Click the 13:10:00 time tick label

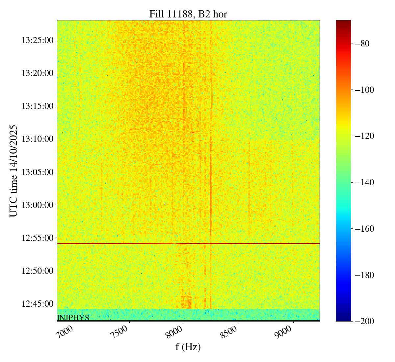(x=37, y=139)
